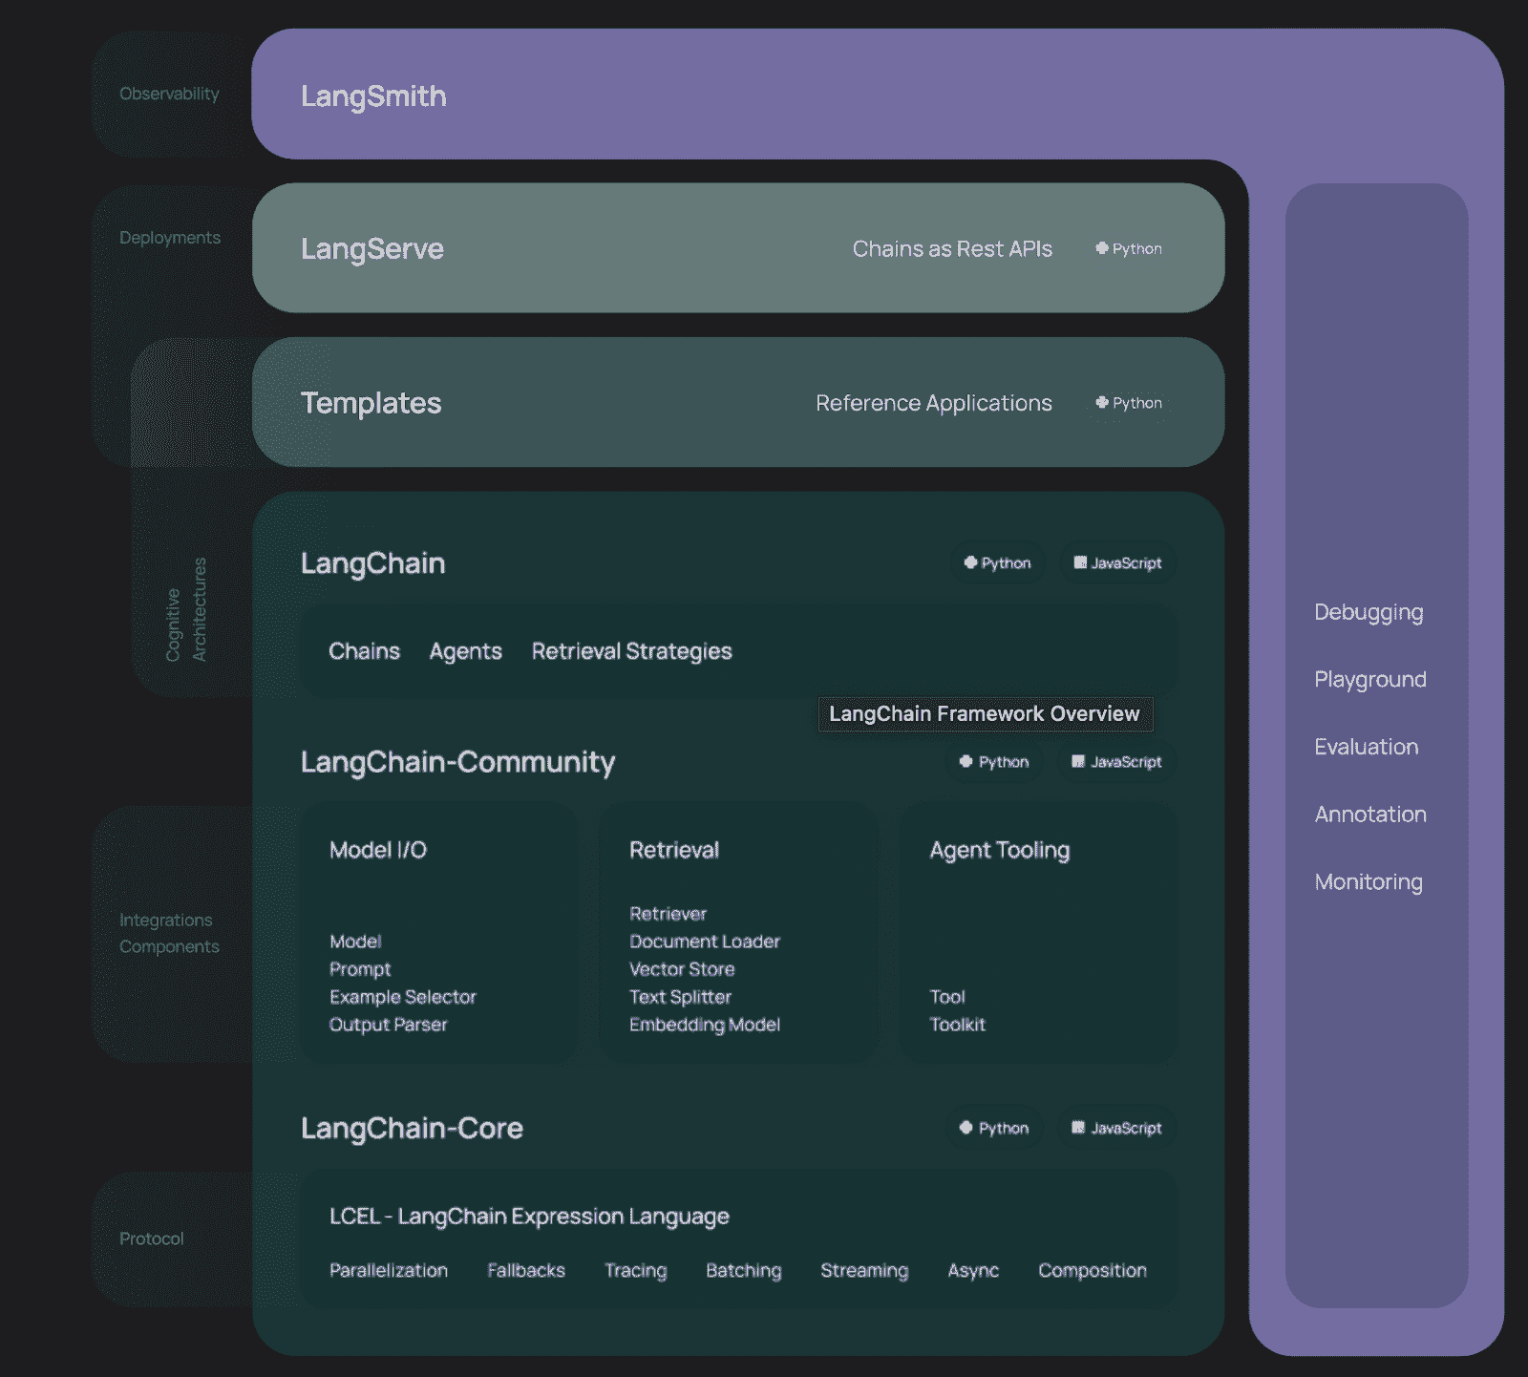This screenshot has width=1528, height=1377.
Task: Click the 'Model I/O' card title
Action: point(378,850)
